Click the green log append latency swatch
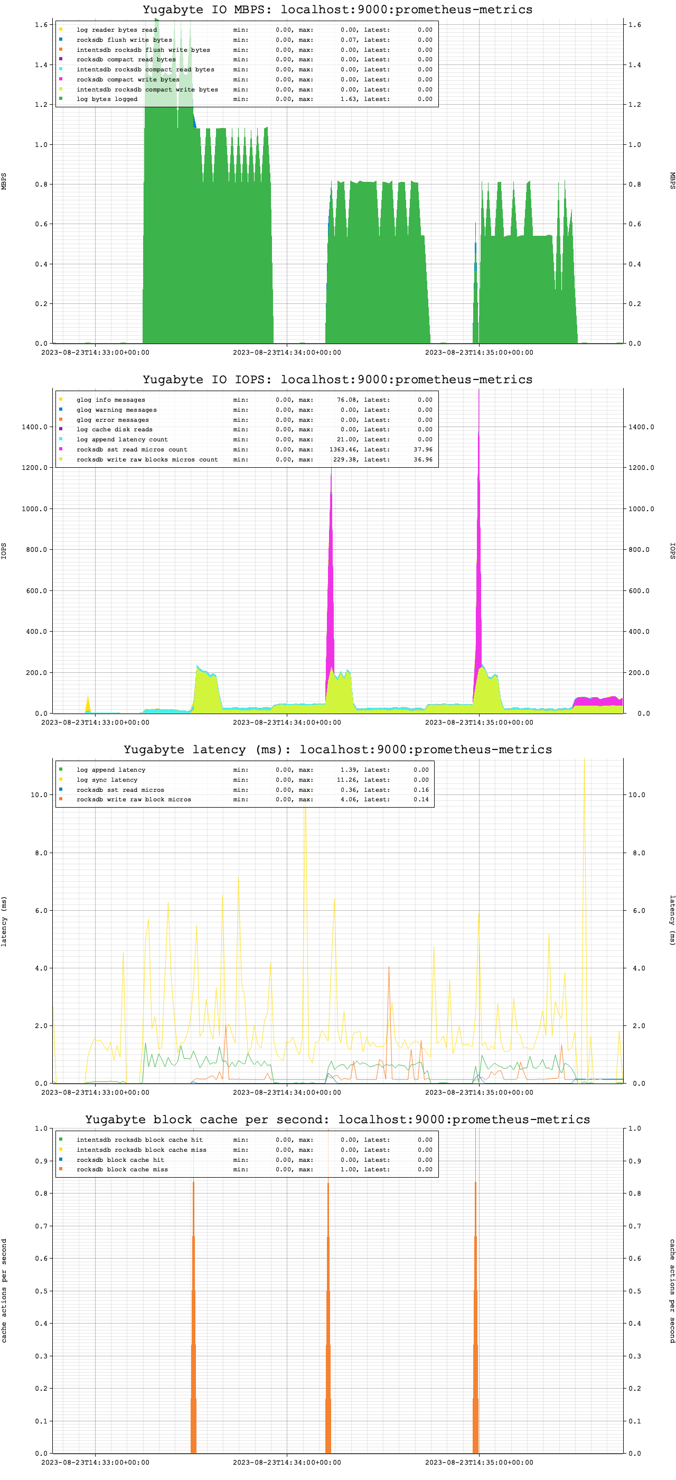Viewport: 676px width, 1480px height. 61,769
